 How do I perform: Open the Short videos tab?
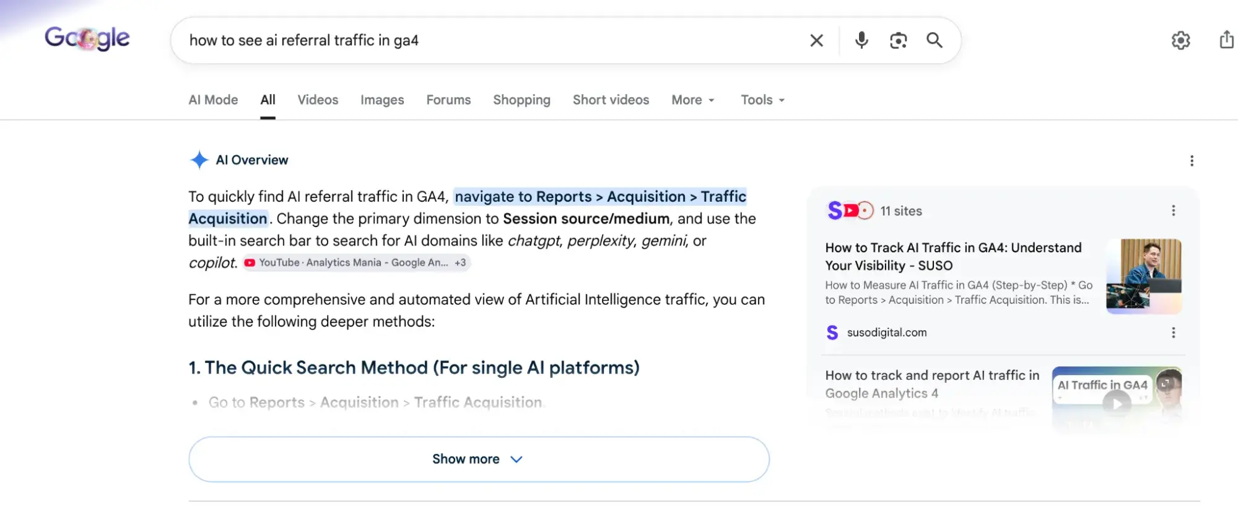[x=611, y=100]
